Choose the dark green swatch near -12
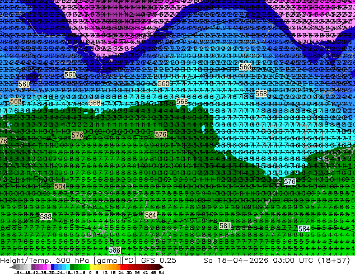The image size is (355, 274). 72,267
